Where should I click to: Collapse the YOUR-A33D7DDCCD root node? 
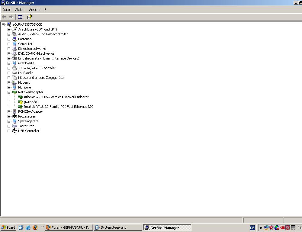[3, 24]
